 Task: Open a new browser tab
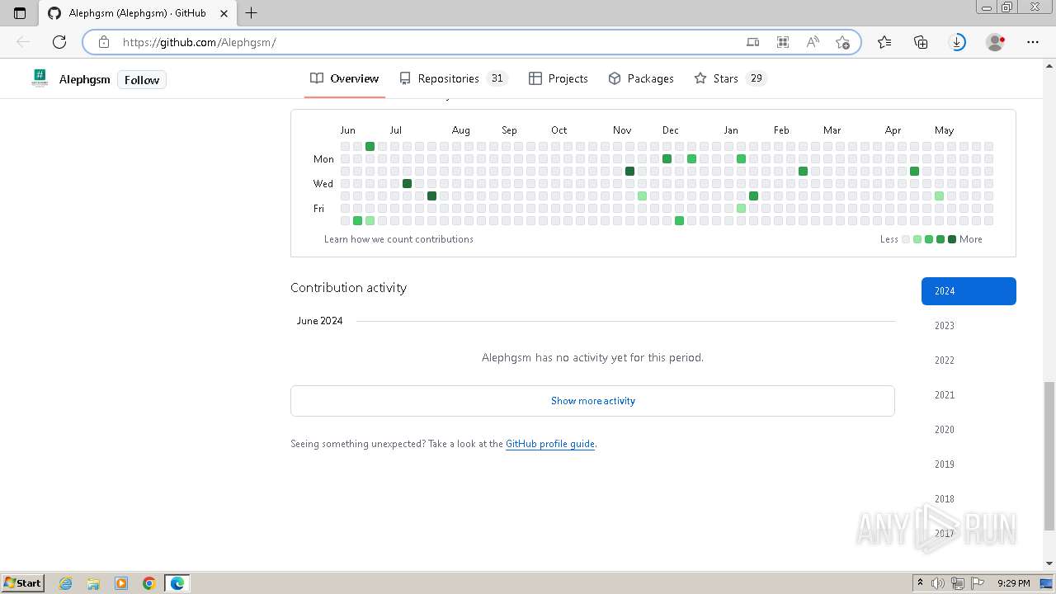pos(252,13)
